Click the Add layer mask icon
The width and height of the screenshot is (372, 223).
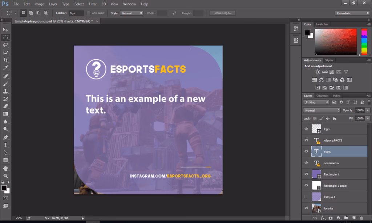coord(331,219)
